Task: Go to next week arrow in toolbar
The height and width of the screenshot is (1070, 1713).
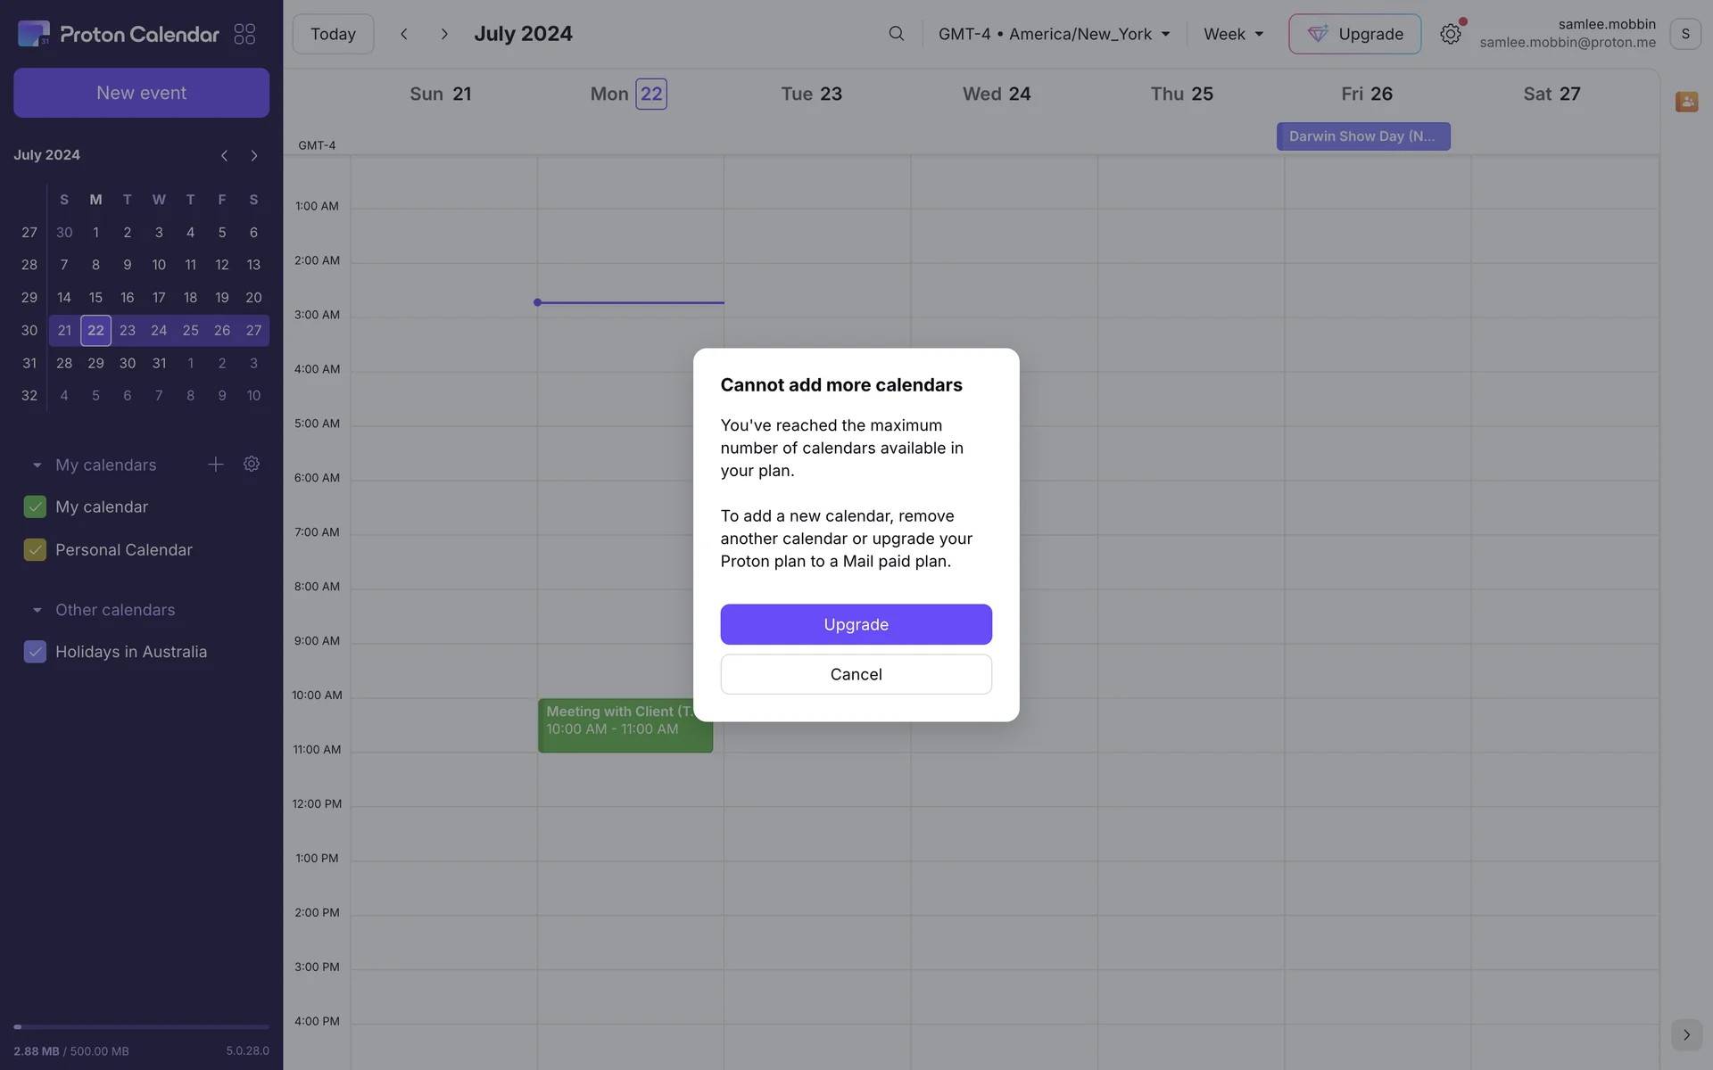Action: [444, 34]
